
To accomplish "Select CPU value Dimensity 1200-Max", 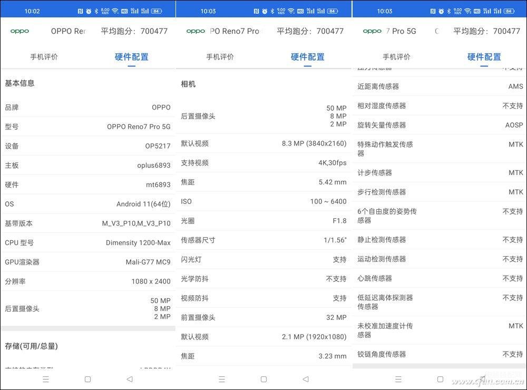I will (x=138, y=243).
